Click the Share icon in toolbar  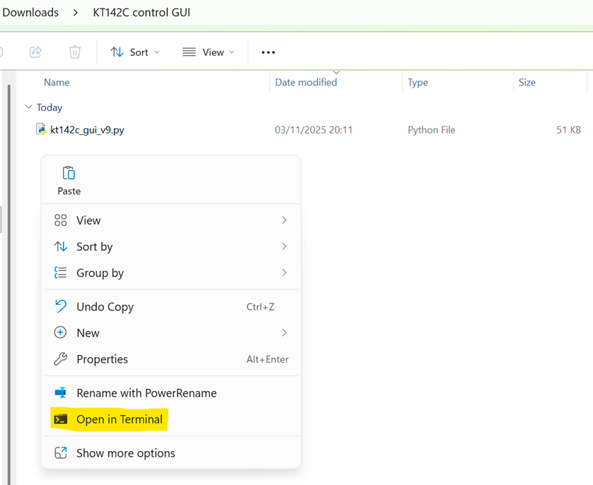coord(35,52)
